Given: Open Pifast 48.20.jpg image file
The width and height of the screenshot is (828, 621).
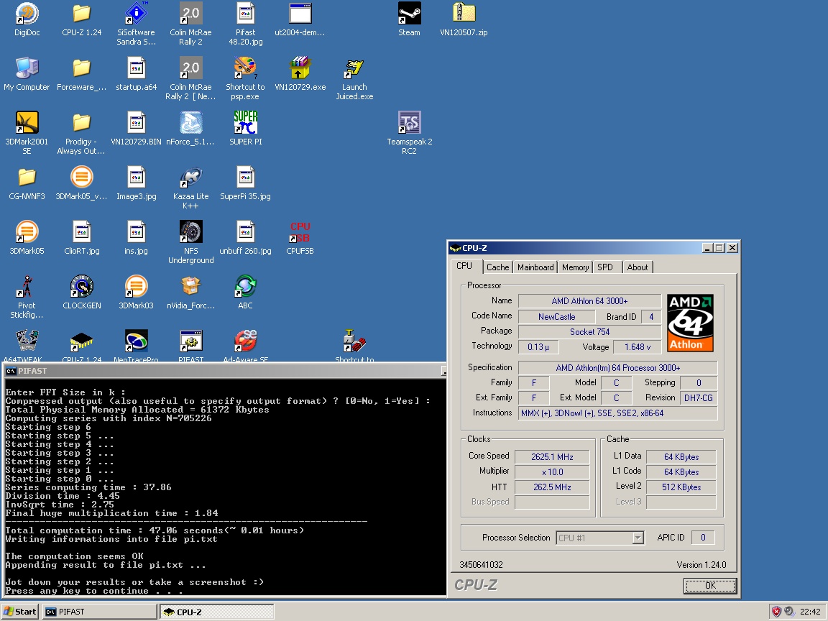Looking at the screenshot, I should (246, 24).
